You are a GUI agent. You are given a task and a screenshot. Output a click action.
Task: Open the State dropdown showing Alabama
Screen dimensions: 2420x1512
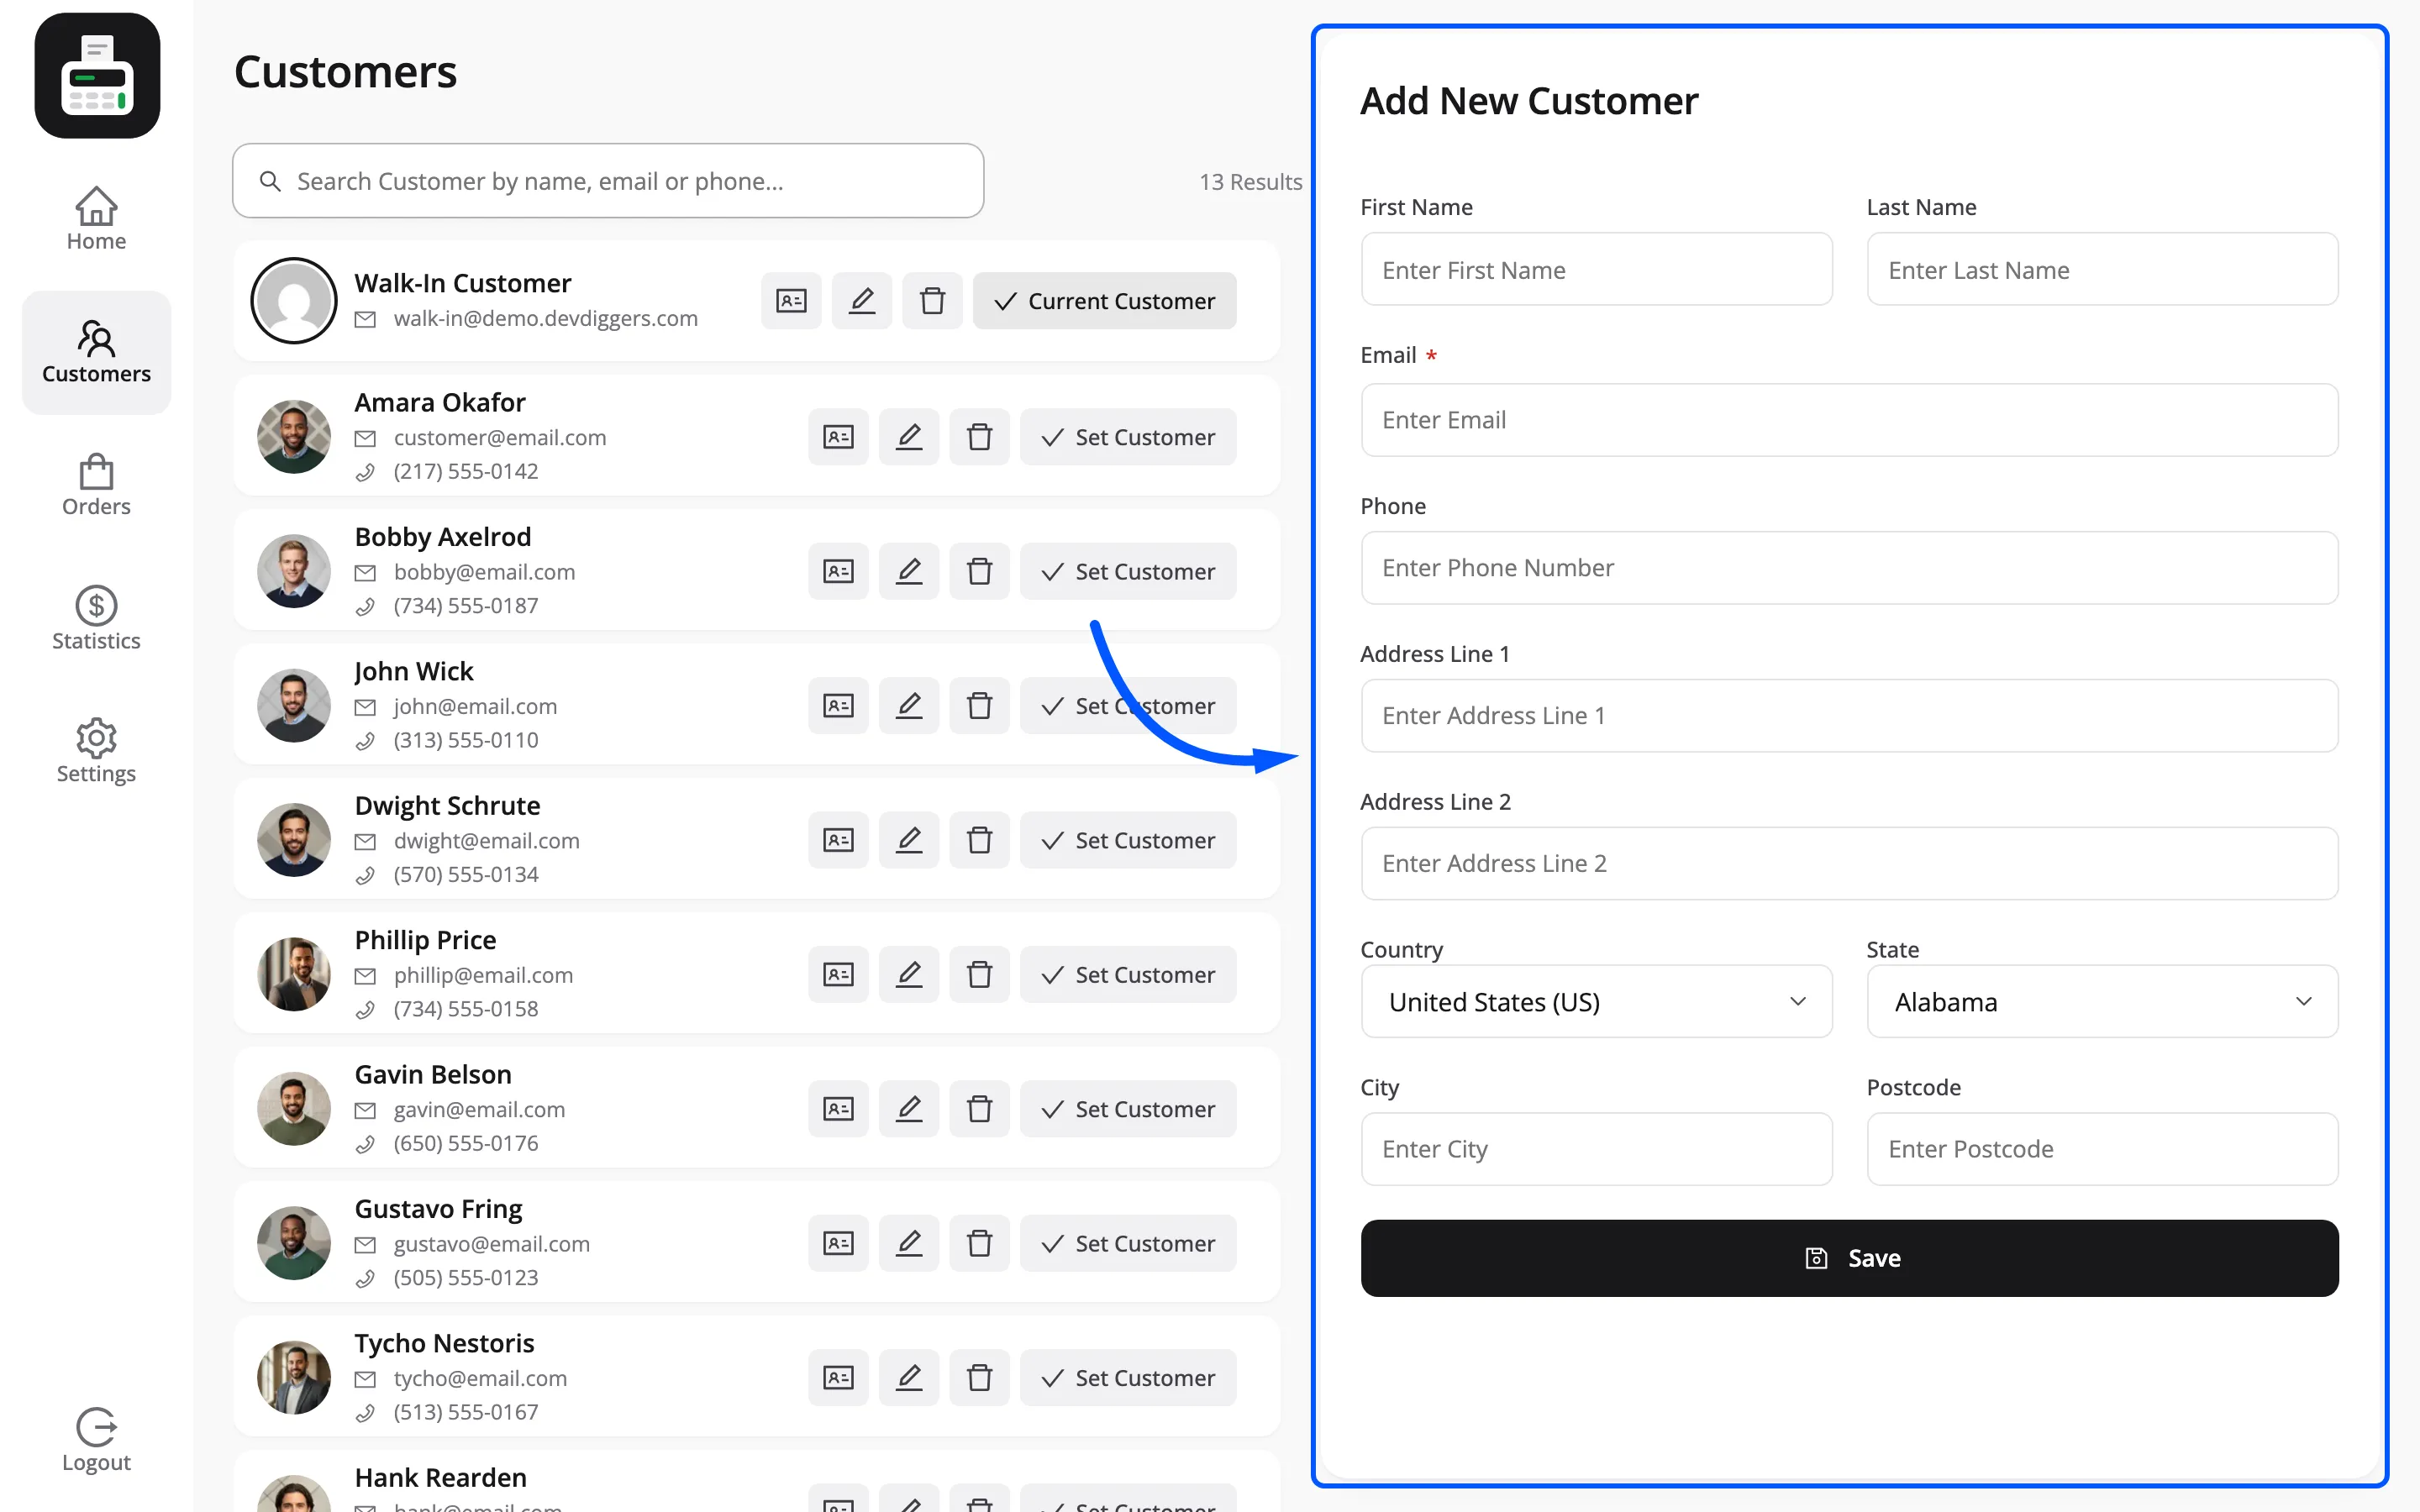click(2102, 1001)
